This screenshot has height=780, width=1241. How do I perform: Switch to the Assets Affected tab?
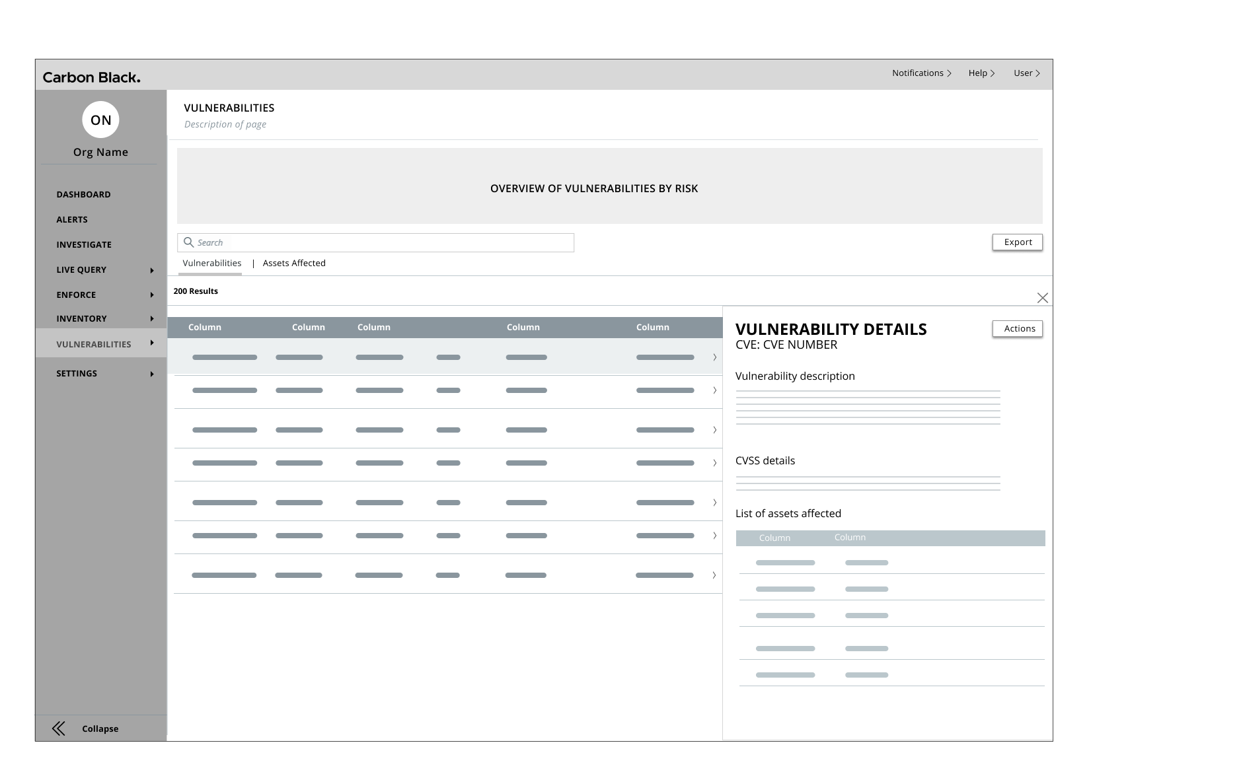click(x=294, y=263)
